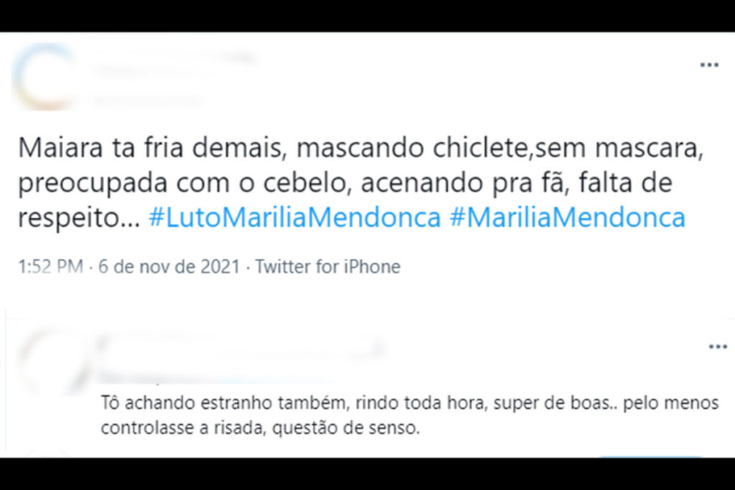Open the three-dot menu on the reply
735x490 pixels.
point(717,347)
